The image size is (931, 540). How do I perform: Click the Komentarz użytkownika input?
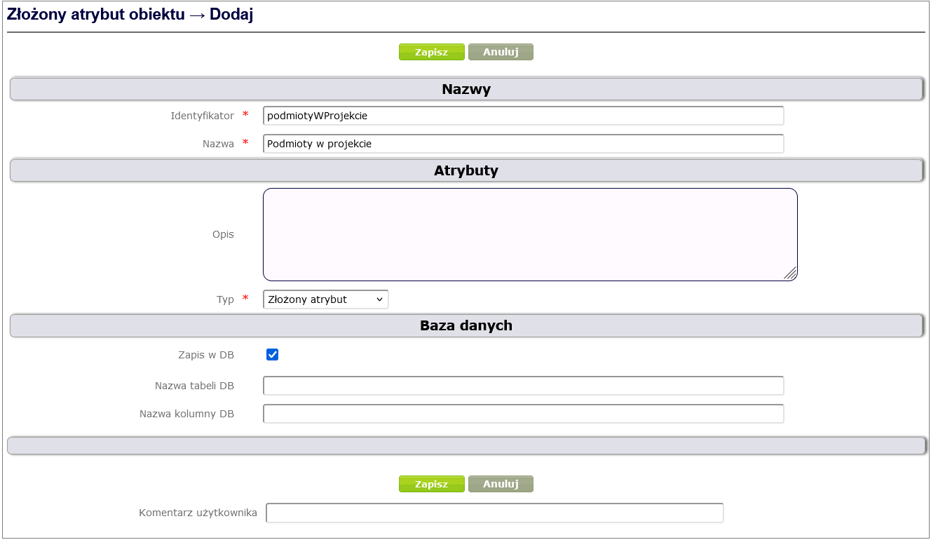pos(494,513)
